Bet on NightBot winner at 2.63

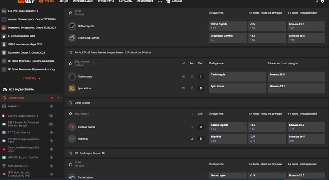coord(228,139)
